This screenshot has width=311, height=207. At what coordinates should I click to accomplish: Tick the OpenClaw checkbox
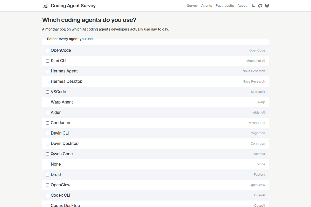tap(48, 185)
